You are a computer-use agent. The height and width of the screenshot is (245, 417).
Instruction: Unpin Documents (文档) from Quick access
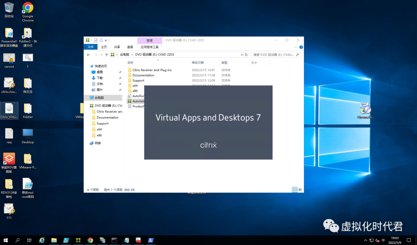click(x=120, y=84)
